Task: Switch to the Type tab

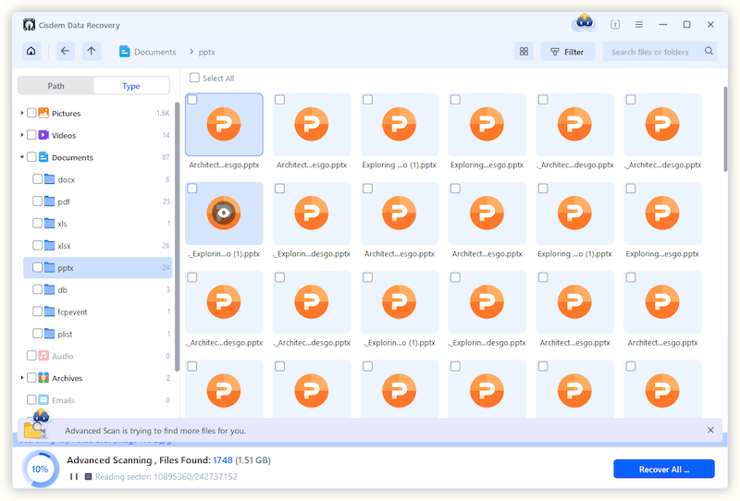Action: coord(131,86)
